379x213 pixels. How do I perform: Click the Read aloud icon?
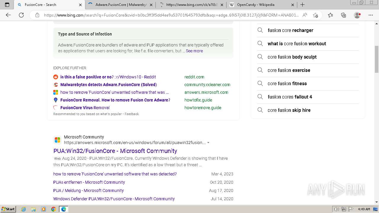(305, 15)
